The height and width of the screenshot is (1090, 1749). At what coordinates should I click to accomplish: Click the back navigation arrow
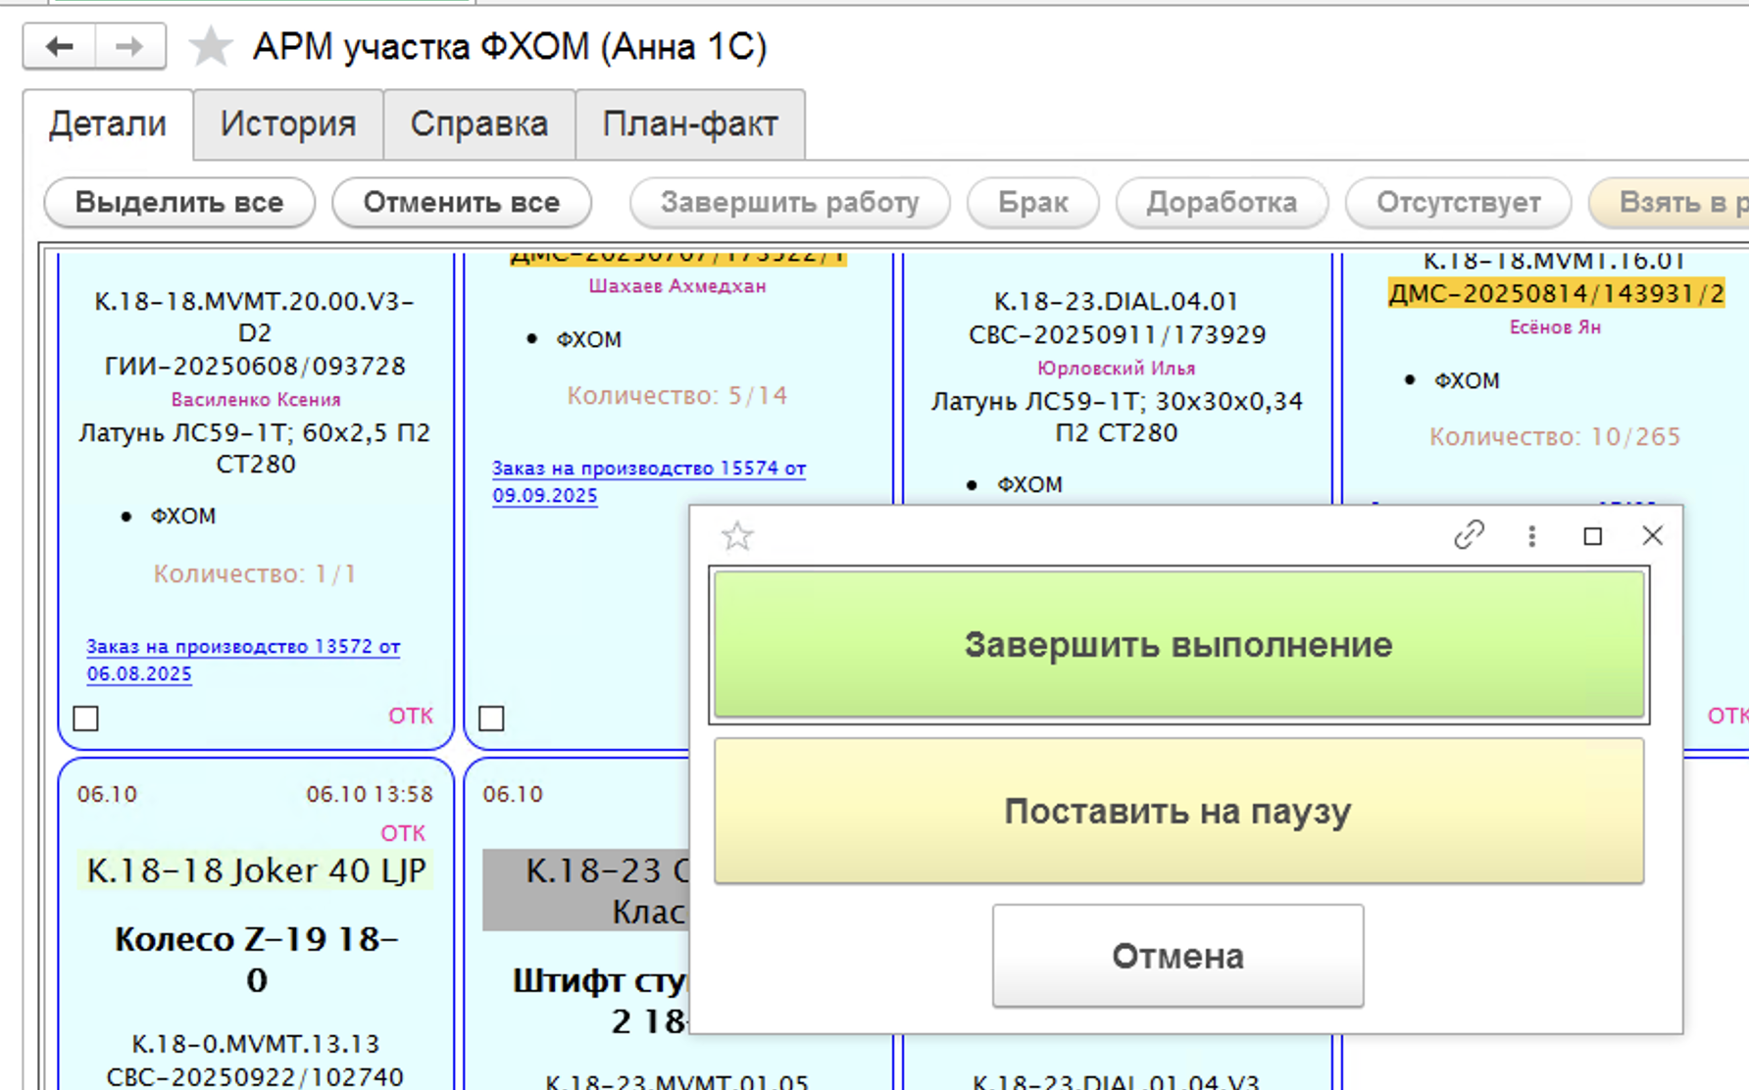(x=60, y=46)
